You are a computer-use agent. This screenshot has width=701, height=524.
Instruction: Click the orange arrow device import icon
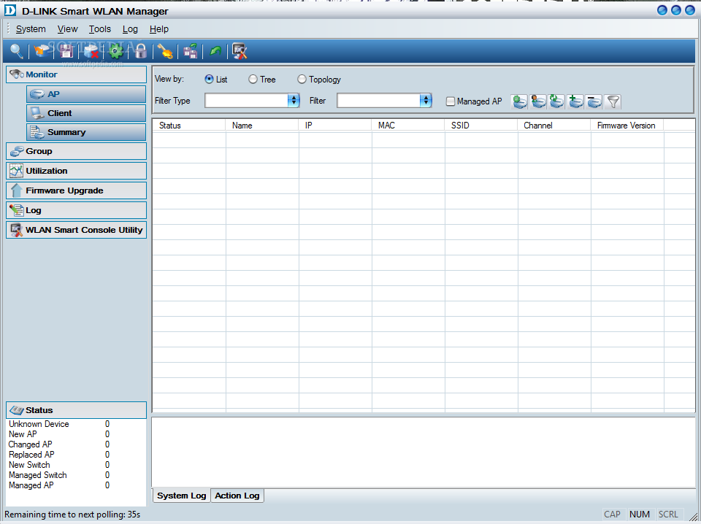[x=42, y=51]
